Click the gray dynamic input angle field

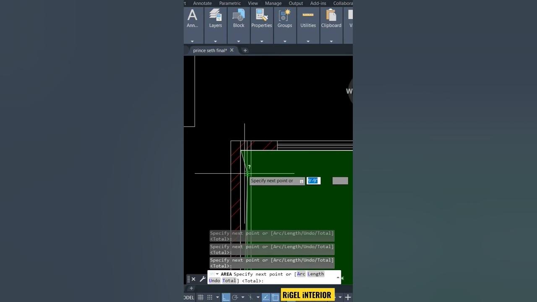click(x=340, y=181)
